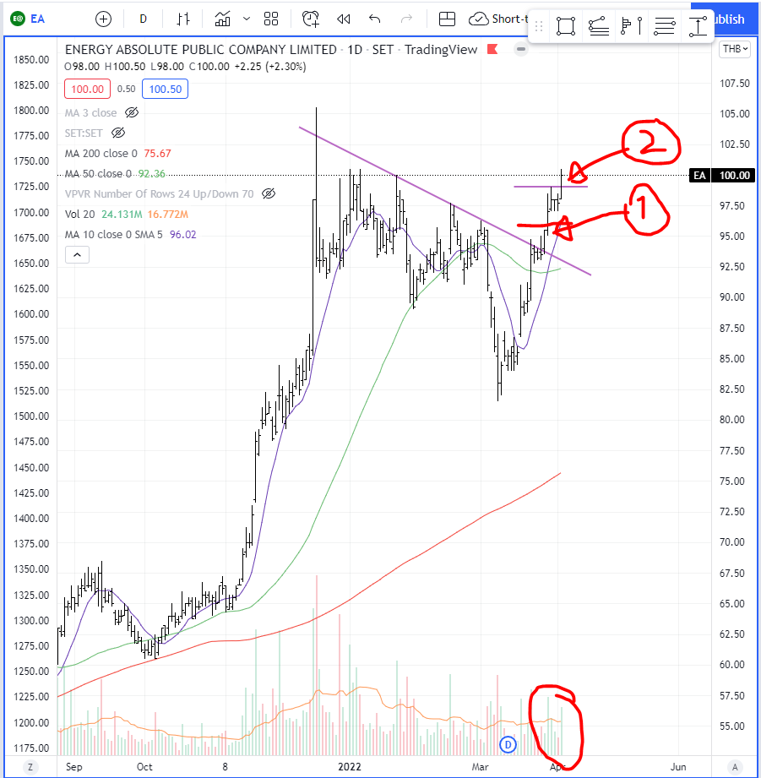The image size is (761, 778).
Task: Select the rectangle drawing tool
Action: click(566, 26)
